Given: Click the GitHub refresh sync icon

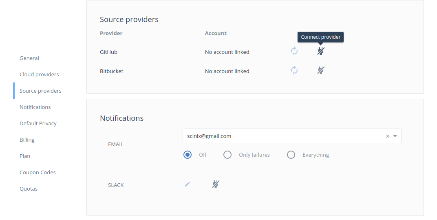Looking at the screenshot, I should point(294,51).
